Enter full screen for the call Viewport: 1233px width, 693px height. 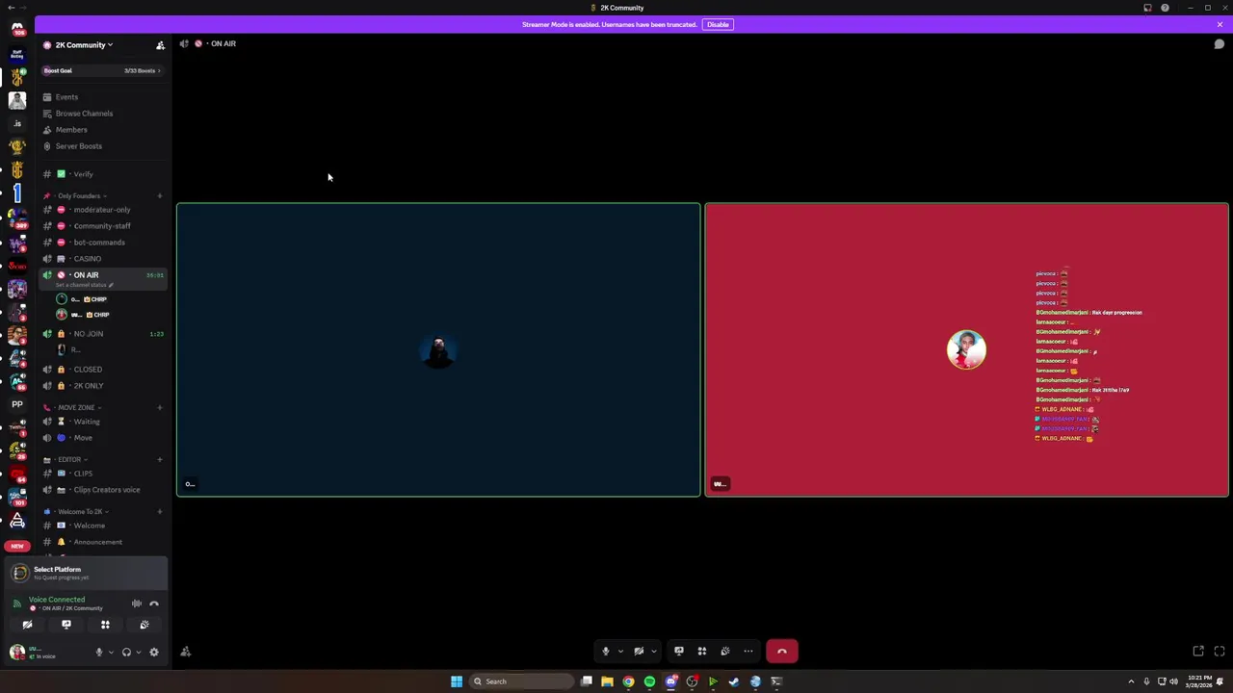click(1220, 652)
